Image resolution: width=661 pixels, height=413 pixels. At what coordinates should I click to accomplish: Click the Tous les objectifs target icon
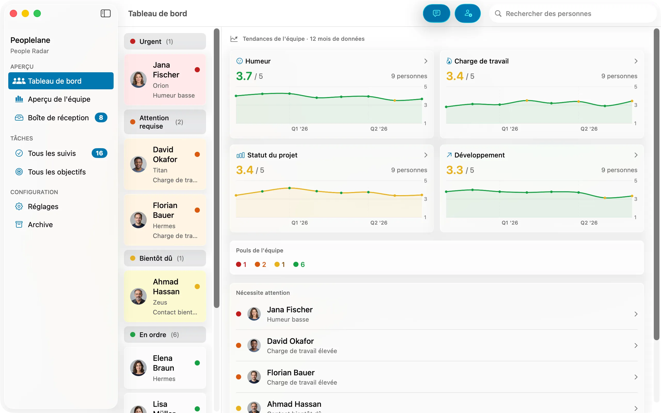point(19,172)
